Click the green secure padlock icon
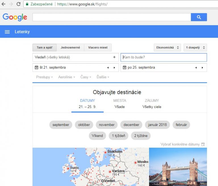The width and height of the screenshot is (218, 186). coord(27,4)
